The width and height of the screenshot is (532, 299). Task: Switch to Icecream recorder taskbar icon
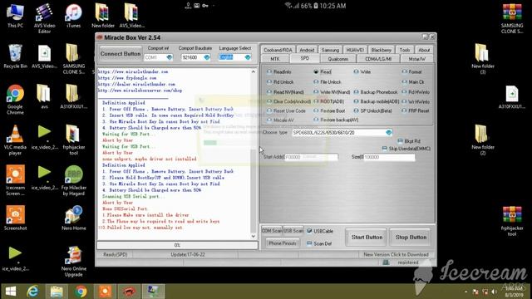coord(105,292)
